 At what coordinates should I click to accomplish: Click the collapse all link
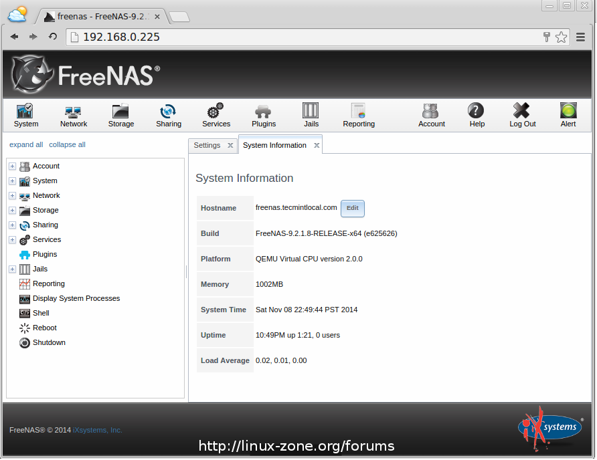pos(67,144)
